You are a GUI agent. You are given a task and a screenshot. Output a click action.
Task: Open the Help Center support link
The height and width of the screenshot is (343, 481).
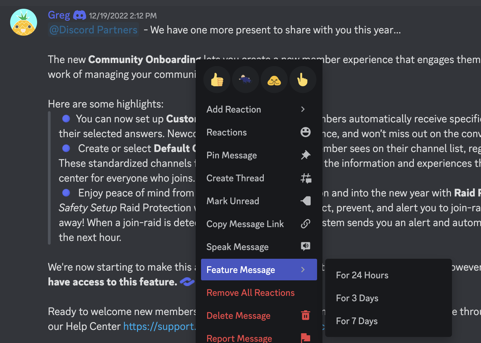click(159, 326)
